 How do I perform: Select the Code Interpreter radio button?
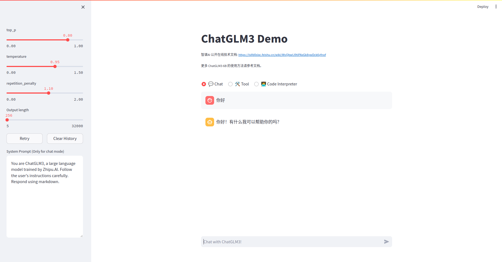[x=256, y=84]
